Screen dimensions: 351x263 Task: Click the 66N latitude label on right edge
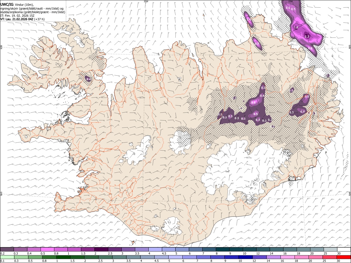349,47
